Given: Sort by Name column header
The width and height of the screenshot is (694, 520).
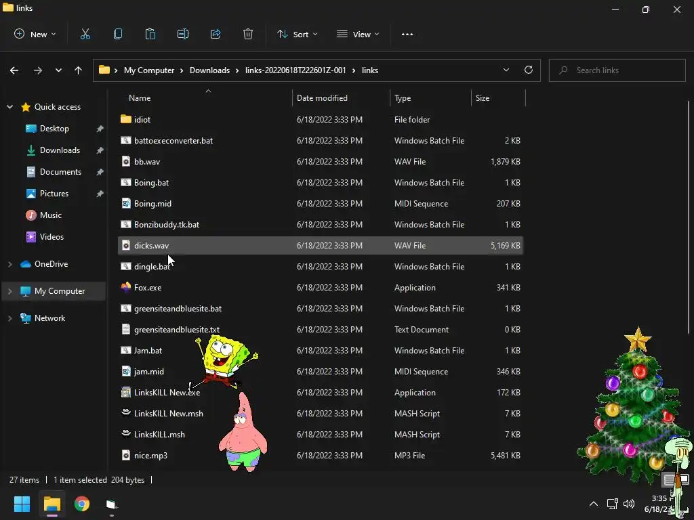Looking at the screenshot, I should pos(140,98).
